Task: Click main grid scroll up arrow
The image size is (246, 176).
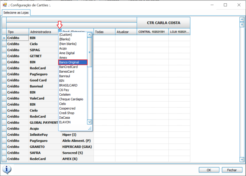Action: [242, 19]
